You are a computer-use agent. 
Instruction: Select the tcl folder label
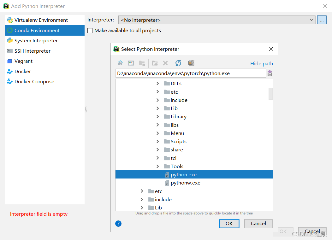(173, 158)
